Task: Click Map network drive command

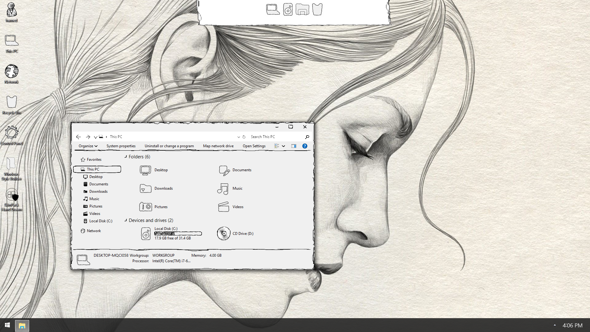Action: pyautogui.click(x=218, y=146)
